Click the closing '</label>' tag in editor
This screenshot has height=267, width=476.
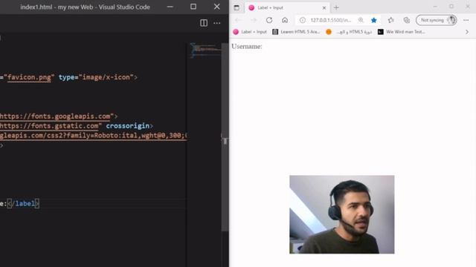(23, 203)
